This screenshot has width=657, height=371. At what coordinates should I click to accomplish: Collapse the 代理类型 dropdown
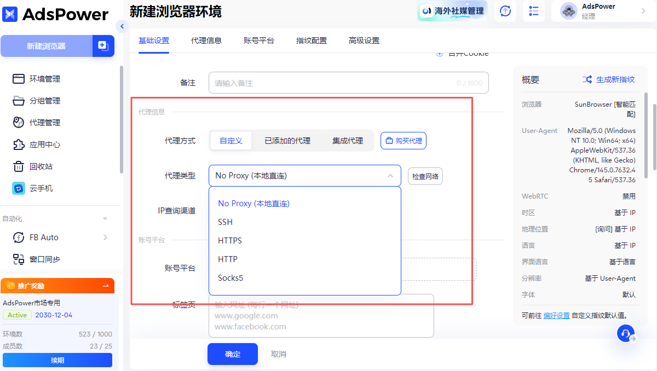[390, 176]
